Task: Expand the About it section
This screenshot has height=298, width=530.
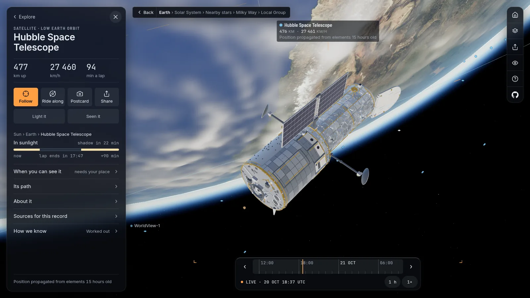Action: 66,201
